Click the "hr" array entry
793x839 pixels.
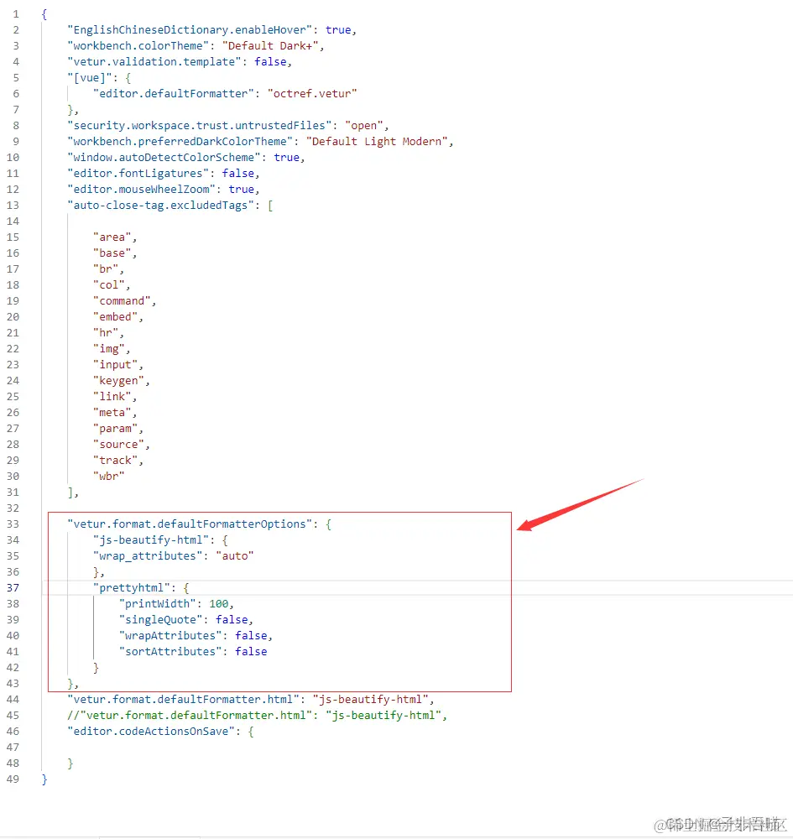tap(106, 333)
